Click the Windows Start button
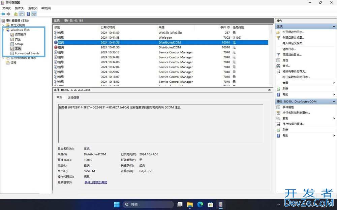This screenshot has height=210, width=337. pos(117,204)
